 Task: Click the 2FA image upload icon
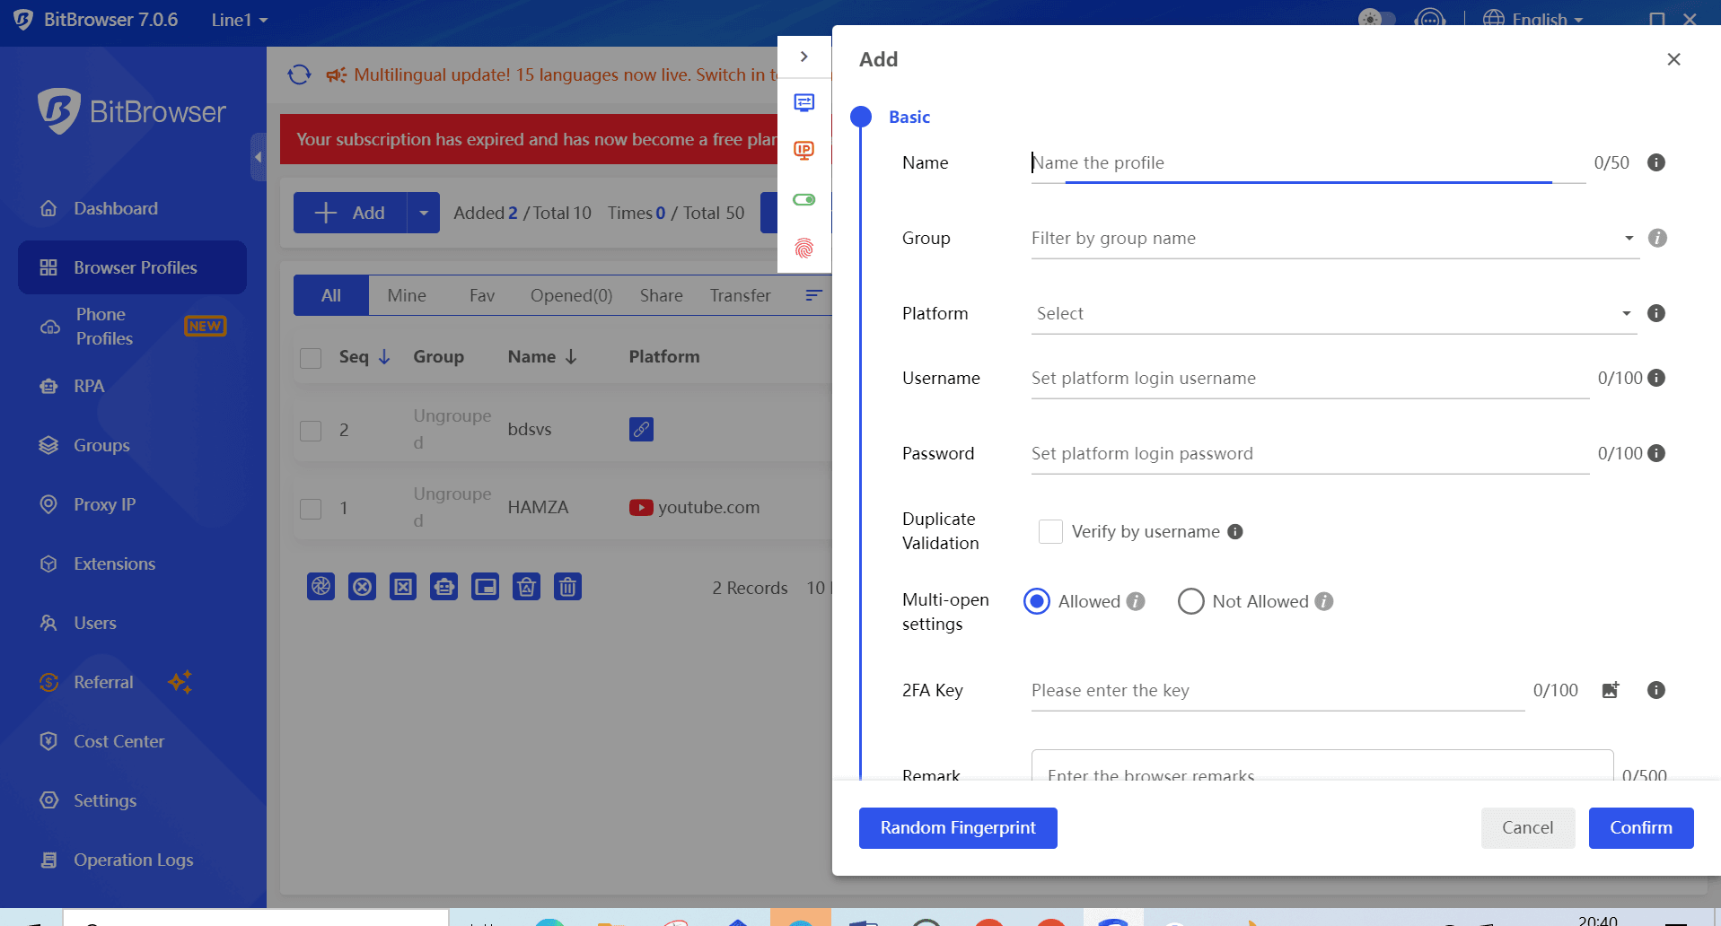coord(1611,690)
